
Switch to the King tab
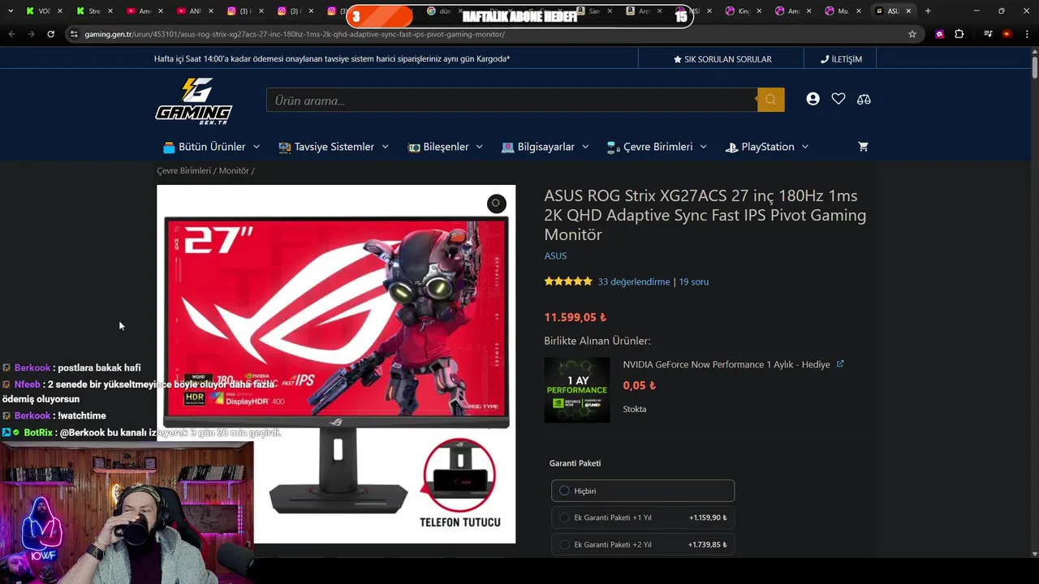point(742,11)
